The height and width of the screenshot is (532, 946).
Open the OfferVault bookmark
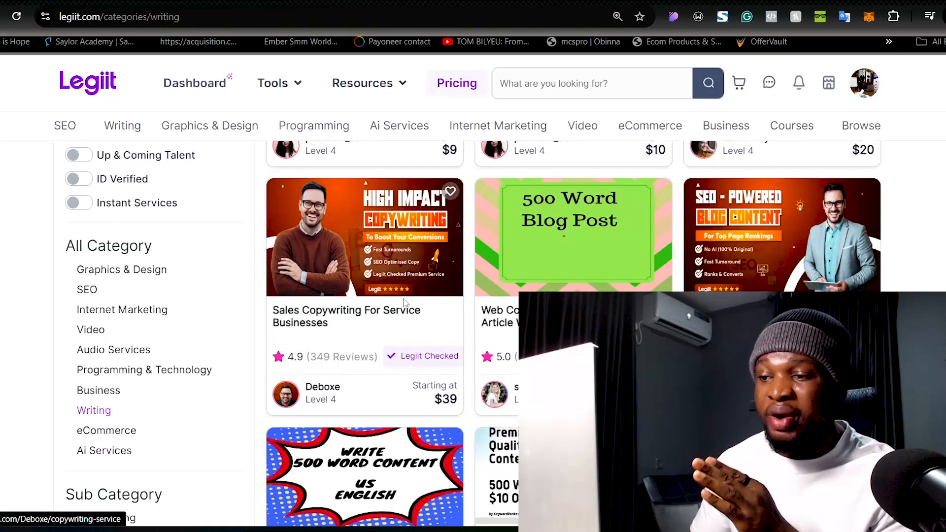click(761, 41)
